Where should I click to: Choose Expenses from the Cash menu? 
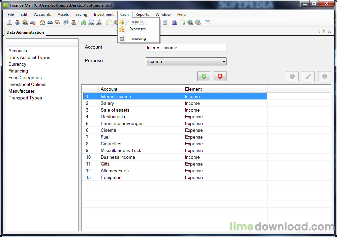(x=139, y=29)
